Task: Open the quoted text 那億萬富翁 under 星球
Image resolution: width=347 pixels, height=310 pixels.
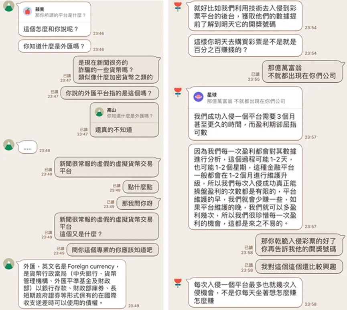Action: click(246, 101)
